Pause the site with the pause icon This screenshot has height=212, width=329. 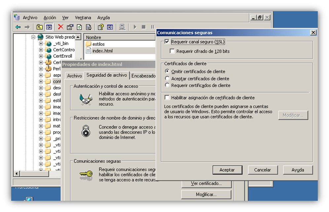[x=153, y=27]
